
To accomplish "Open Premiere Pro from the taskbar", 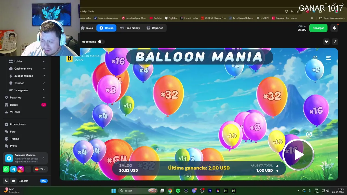I will coord(210,191).
